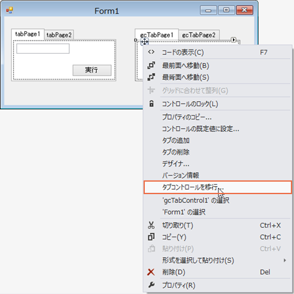Screen dimensions: 294x294
Task: Click the wrench properties icon
Action: click(151, 285)
